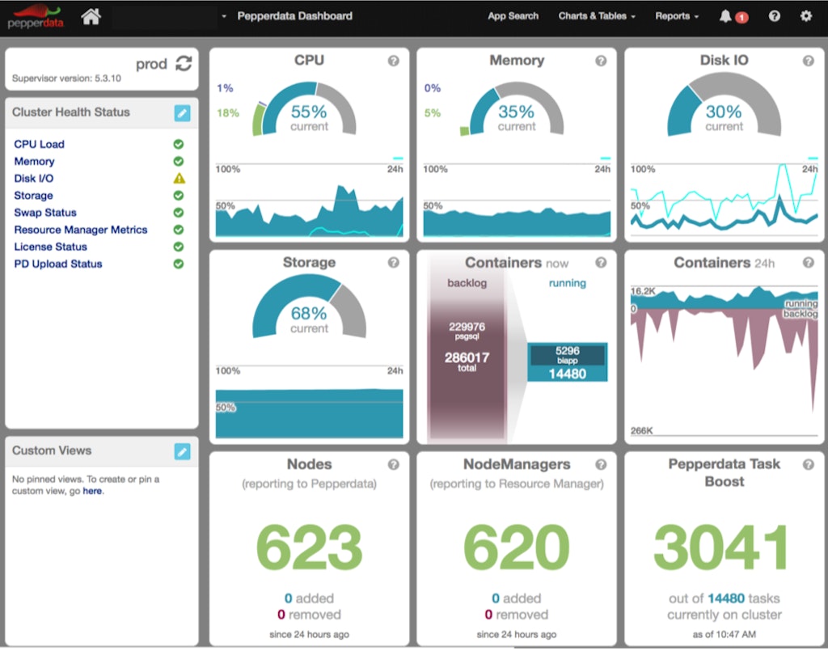
Task: Open the App Search menu item
Action: click(x=513, y=16)
